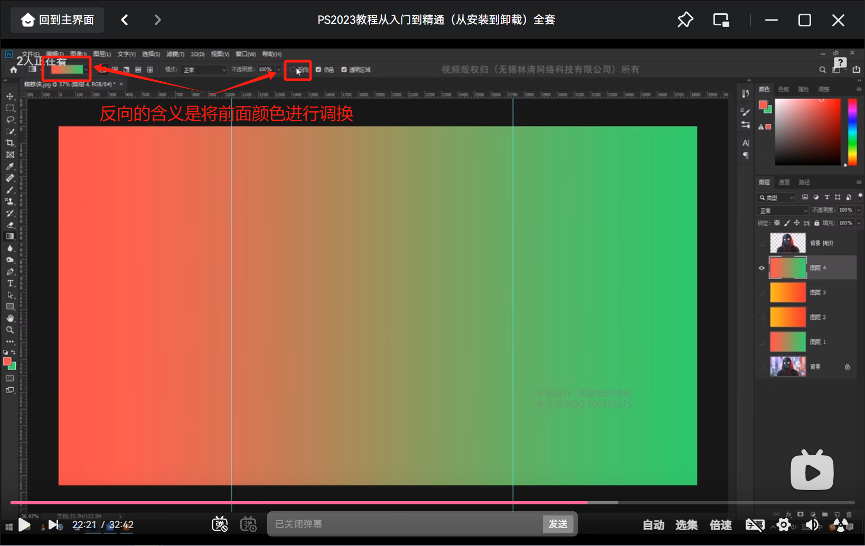Open the Layers panel flyout menu

859,182
